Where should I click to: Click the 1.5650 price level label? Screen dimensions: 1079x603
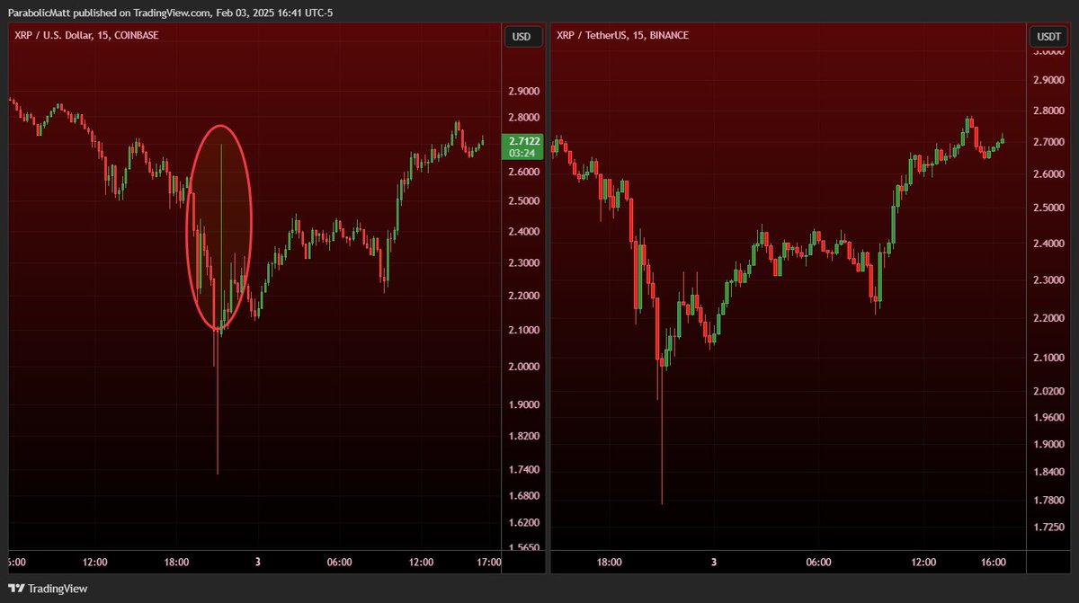tap(524, 548)
